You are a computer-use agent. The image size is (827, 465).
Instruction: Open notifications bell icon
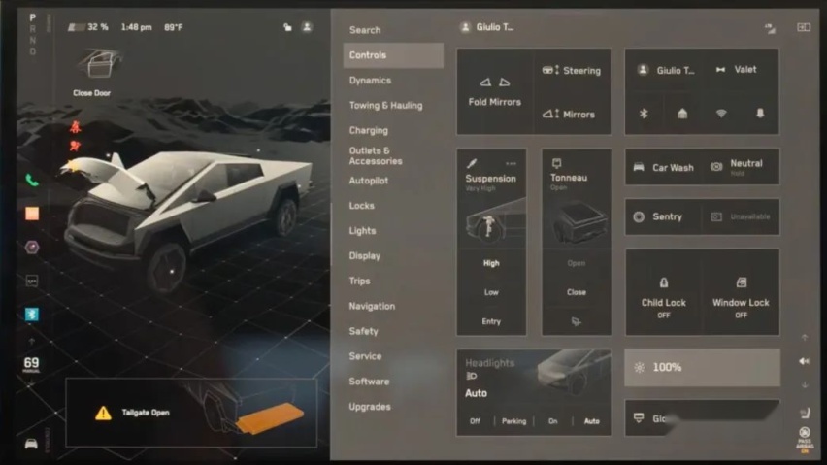[x=760, y=114]
